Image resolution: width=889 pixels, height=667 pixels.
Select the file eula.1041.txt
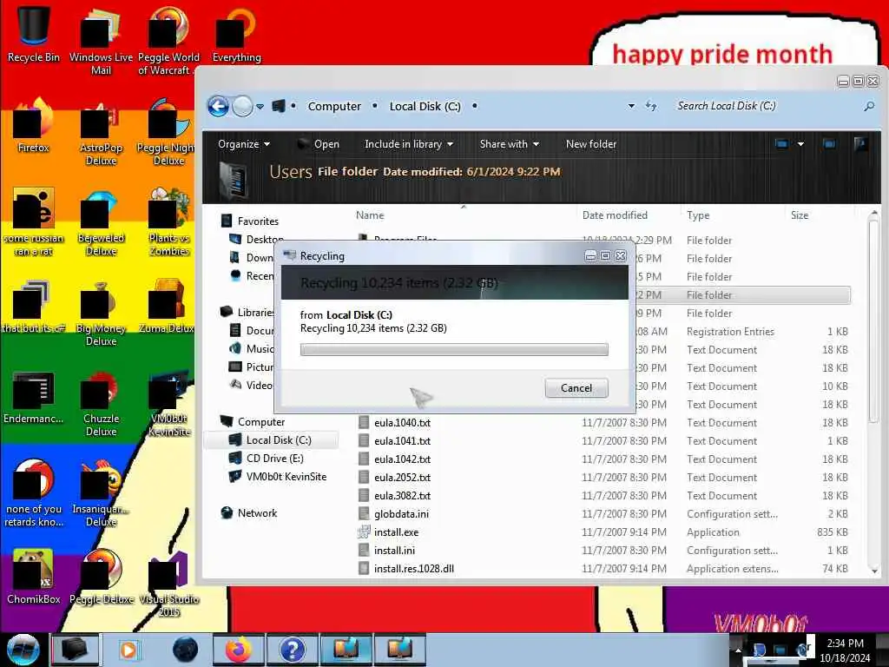pos(402,440)
